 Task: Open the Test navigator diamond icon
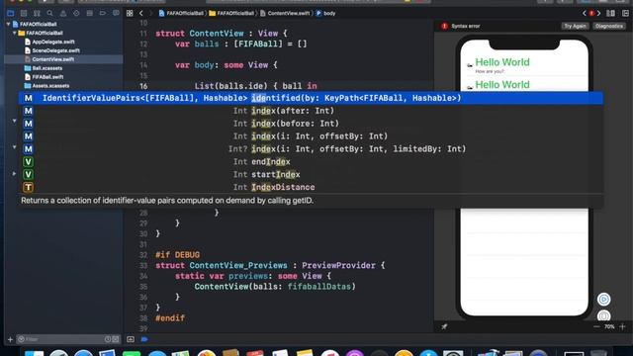click(x=76, y=13)
